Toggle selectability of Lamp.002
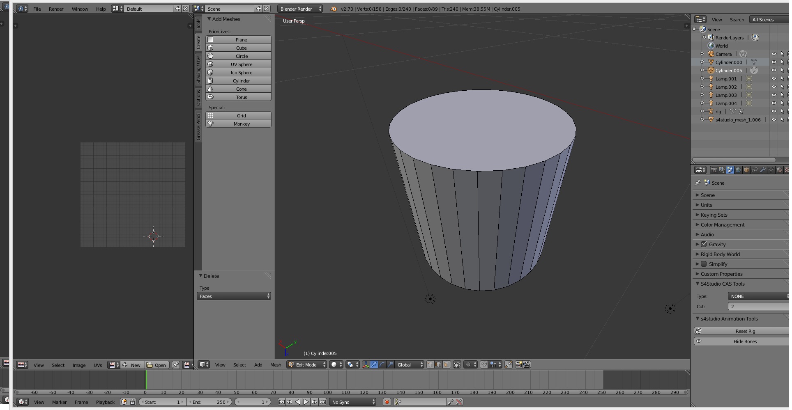Screen dimensions: 792x410 pos(782,87)
